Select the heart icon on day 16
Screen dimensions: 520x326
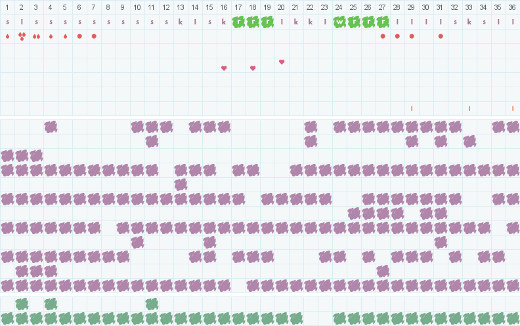click(224, 68)
